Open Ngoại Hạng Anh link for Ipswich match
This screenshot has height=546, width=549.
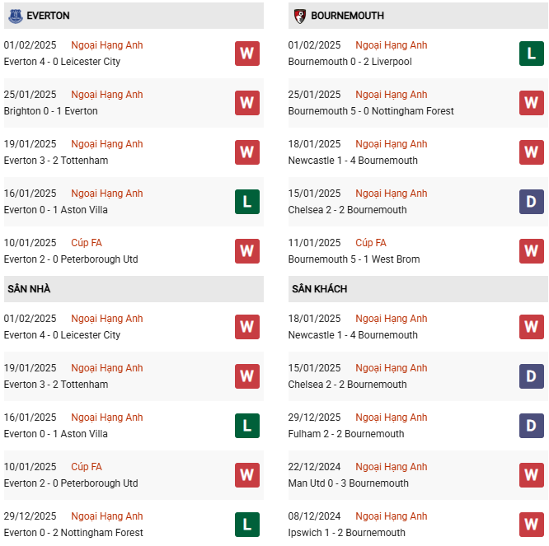pyautogui.click(x=392, y=516)
